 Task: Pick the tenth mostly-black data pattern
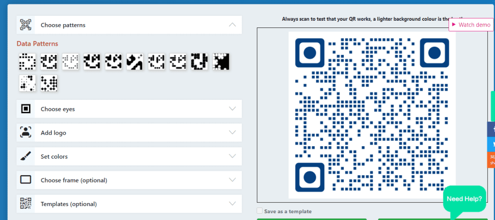coord(221,61)
